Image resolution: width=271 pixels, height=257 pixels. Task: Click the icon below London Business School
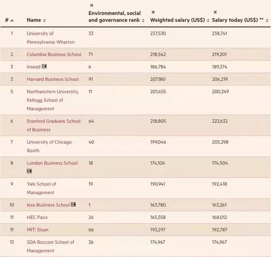click(x=29, y=171)
